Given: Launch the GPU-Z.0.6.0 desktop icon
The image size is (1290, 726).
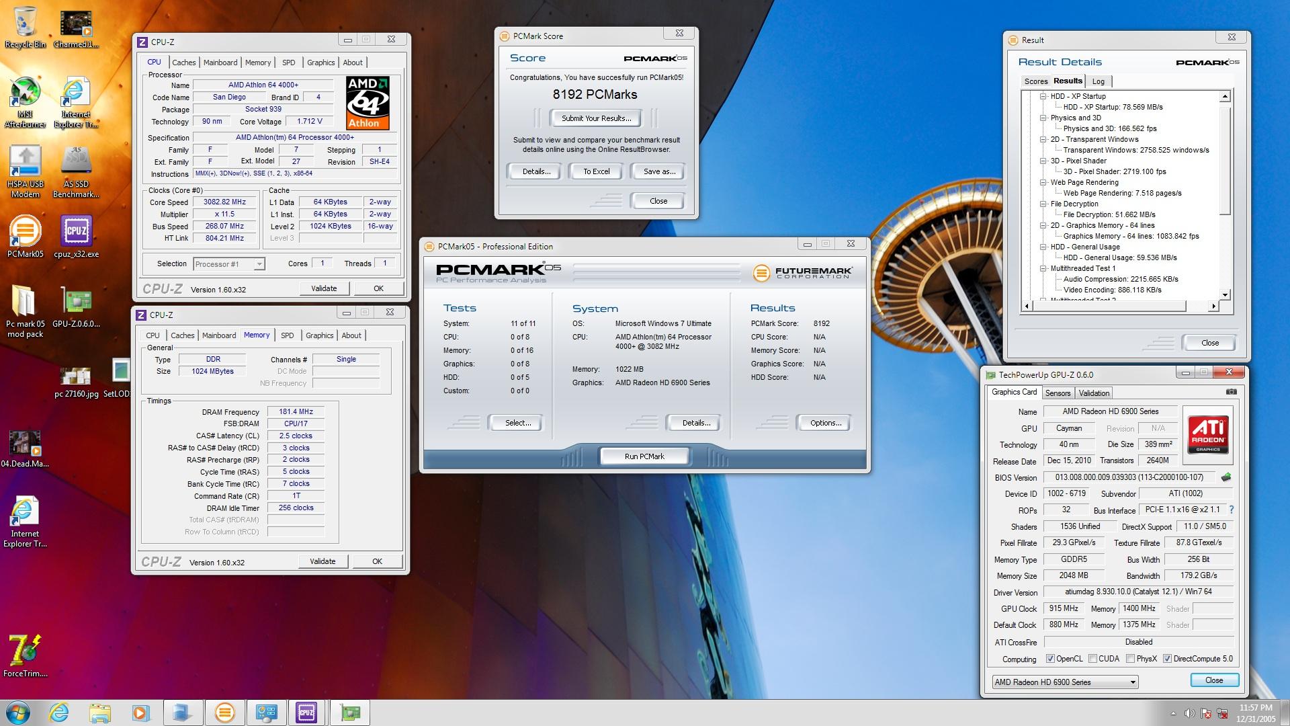Looking at the screenshot, I should (76, 307).
